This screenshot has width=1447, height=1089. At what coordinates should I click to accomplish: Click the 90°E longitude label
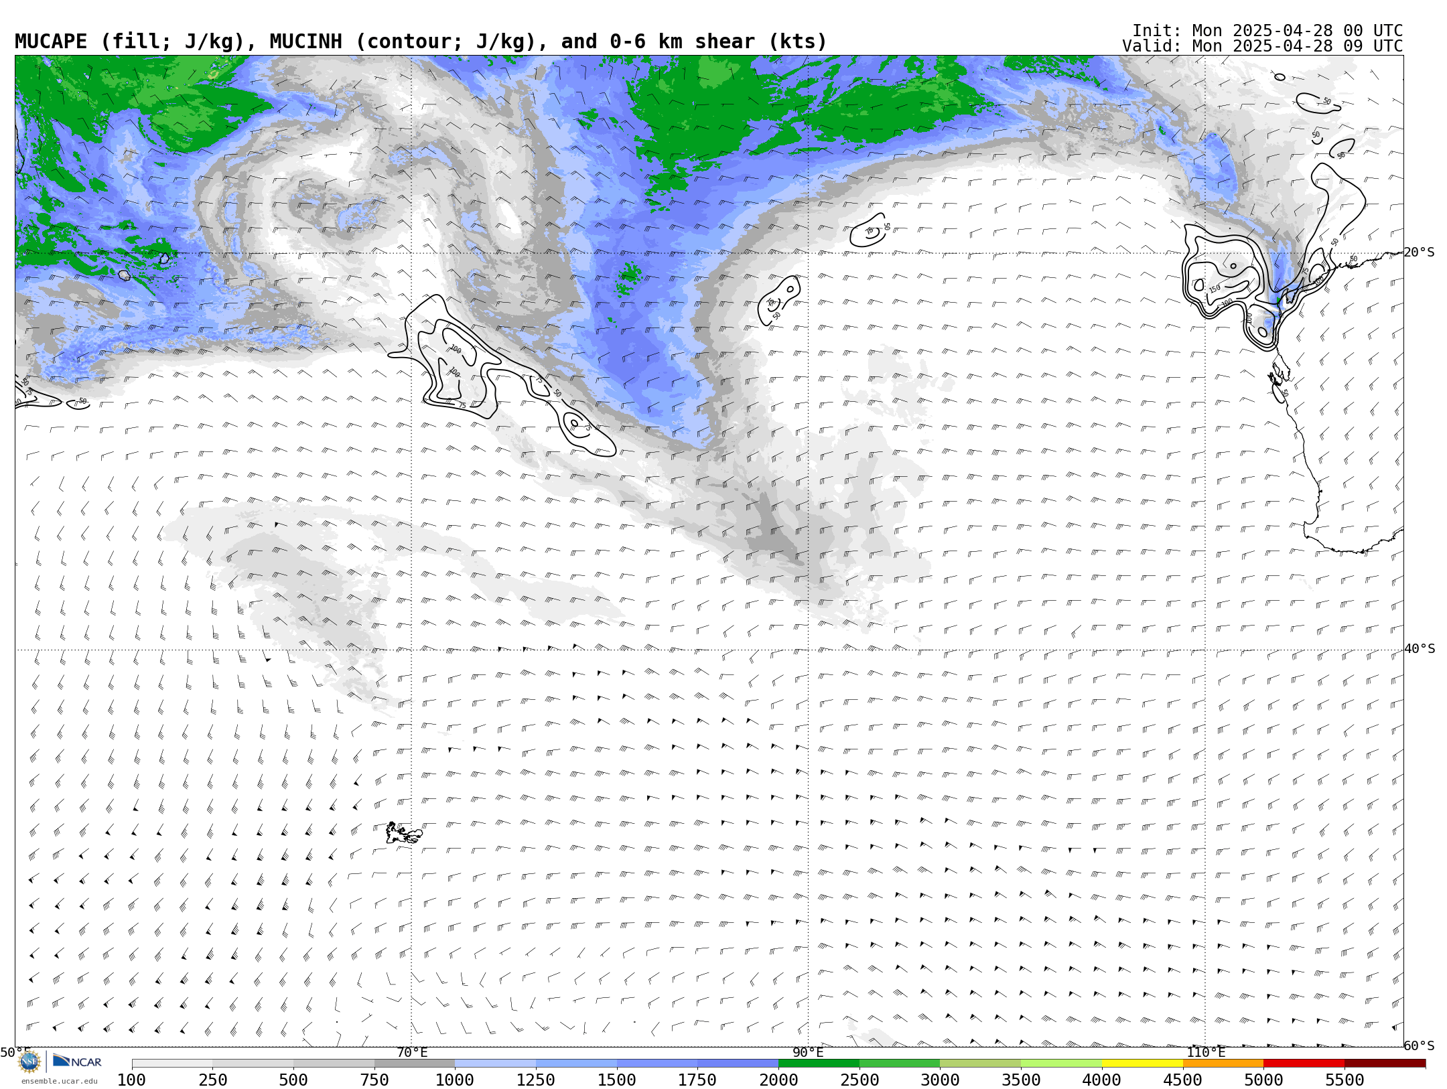[808, 1052]
